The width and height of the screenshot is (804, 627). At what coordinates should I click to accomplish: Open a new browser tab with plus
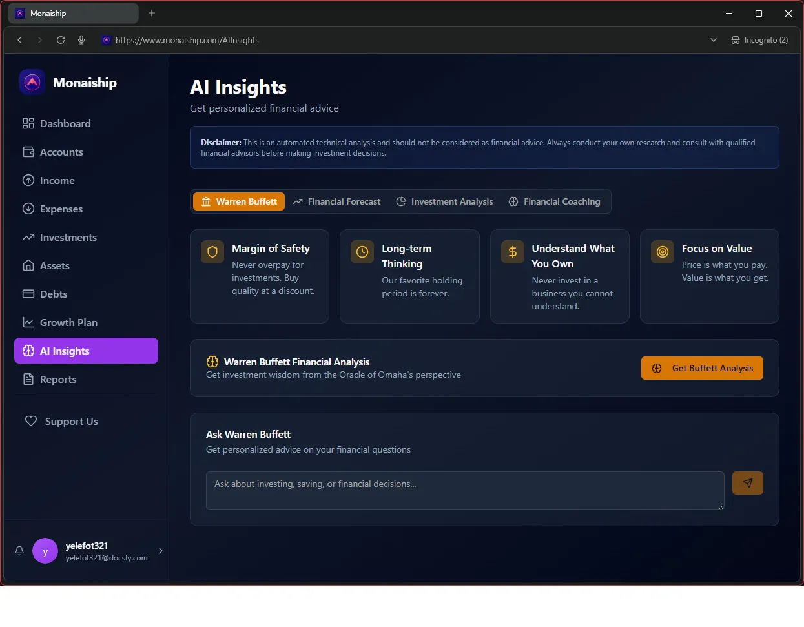coord(152,13)
